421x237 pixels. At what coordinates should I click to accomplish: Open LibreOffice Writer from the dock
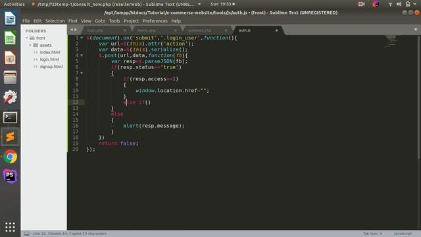[10, 18]
